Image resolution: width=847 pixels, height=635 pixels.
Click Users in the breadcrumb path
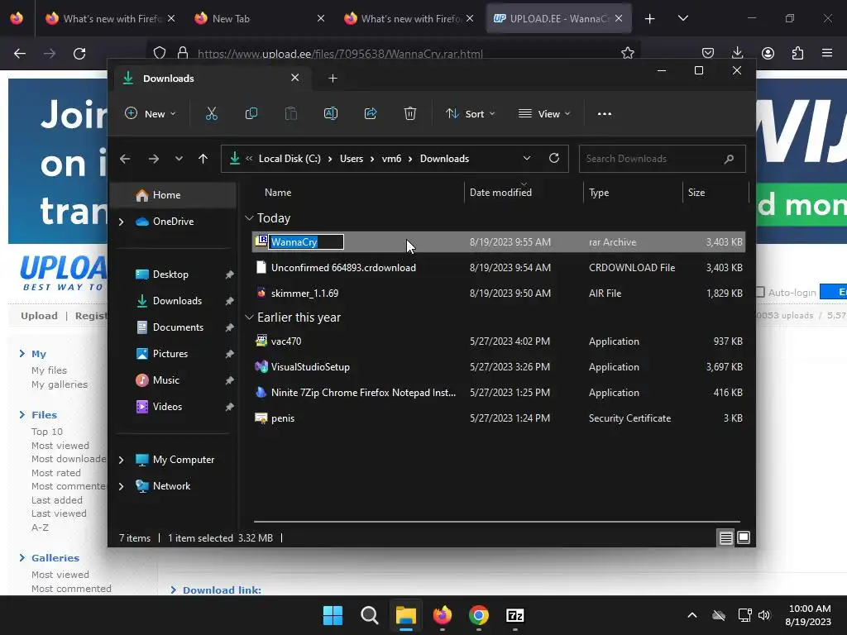pos(352,159)
